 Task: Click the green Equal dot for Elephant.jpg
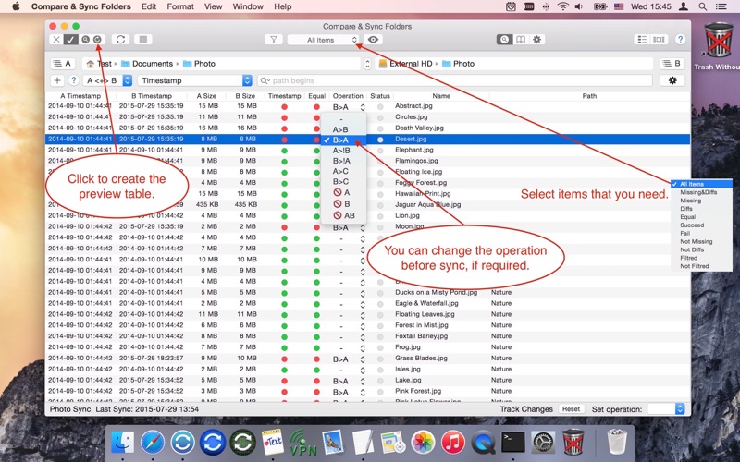(x=316, y=151)
